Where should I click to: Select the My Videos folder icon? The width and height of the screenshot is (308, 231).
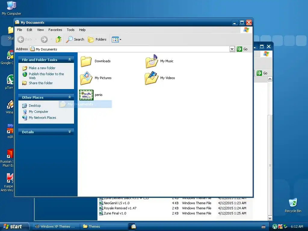152,78
